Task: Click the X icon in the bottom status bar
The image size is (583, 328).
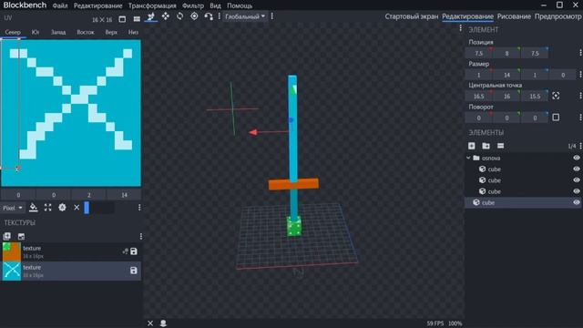Action: [150, 323]
